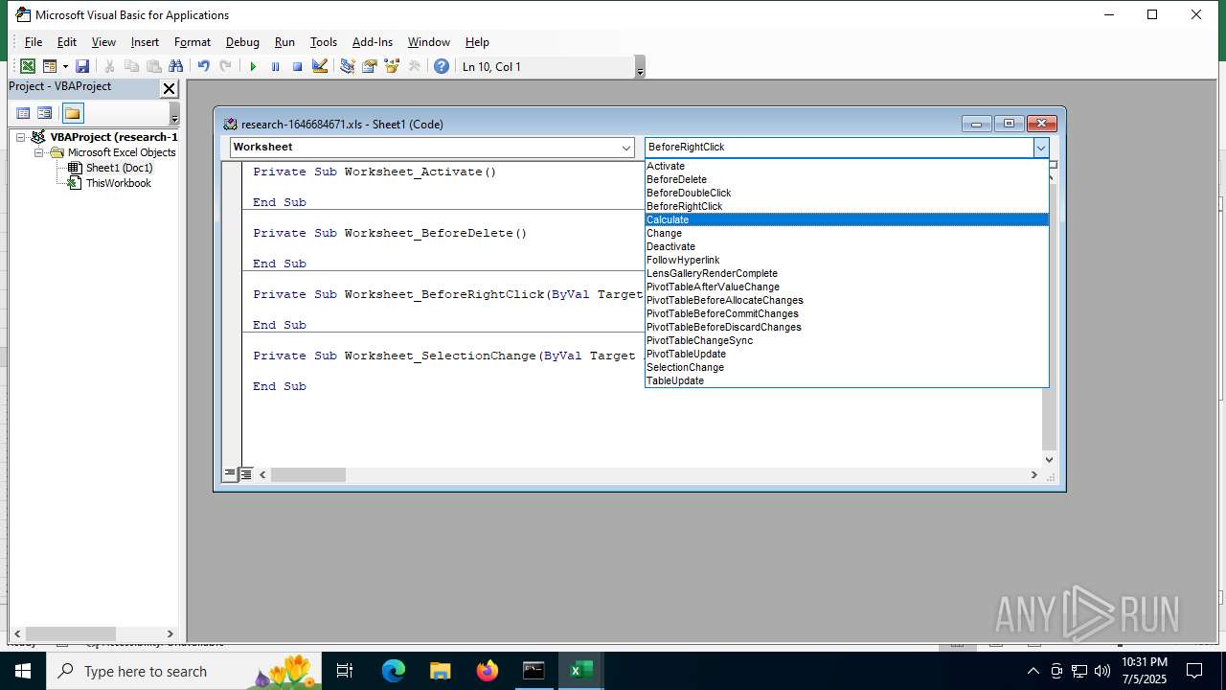1226x690 pixels.
Task: Toggle Procedure View button in code window
Action: tap(230, 474)
